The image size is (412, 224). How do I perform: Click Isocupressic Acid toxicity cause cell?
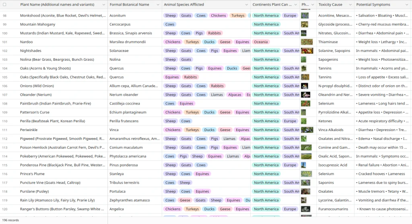point(335,165)
